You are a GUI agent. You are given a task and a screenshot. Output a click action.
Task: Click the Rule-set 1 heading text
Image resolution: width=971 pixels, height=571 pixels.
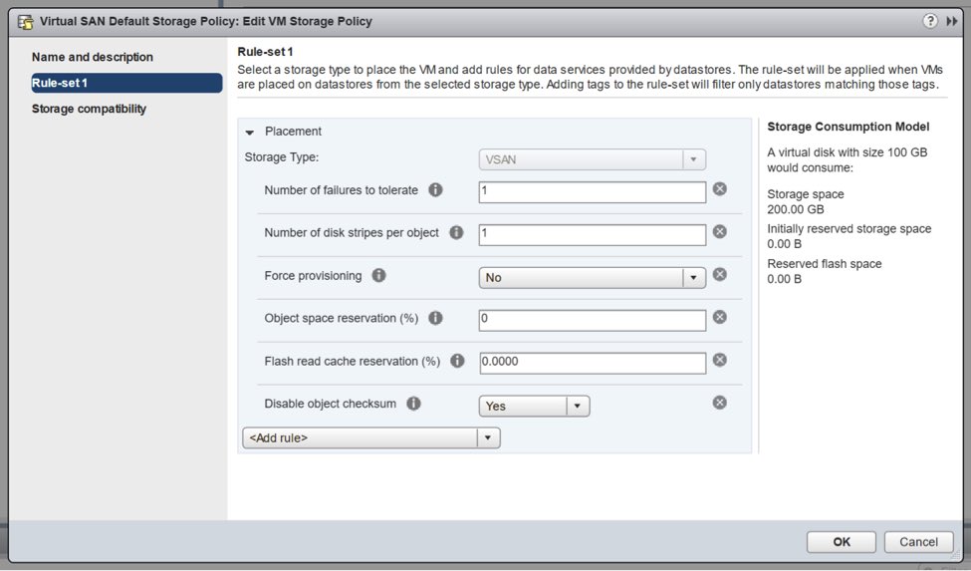265,52
